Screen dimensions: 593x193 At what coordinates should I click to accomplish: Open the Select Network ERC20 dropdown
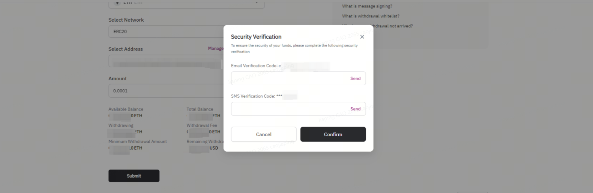pyautogui.click(x=166, y=32)
